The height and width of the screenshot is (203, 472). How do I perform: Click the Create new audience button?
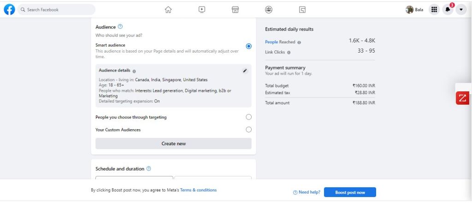pyautogui.click(x=173, y=143)
